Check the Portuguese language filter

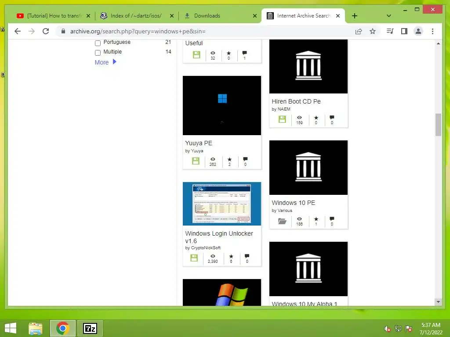(x=98, y=43)
